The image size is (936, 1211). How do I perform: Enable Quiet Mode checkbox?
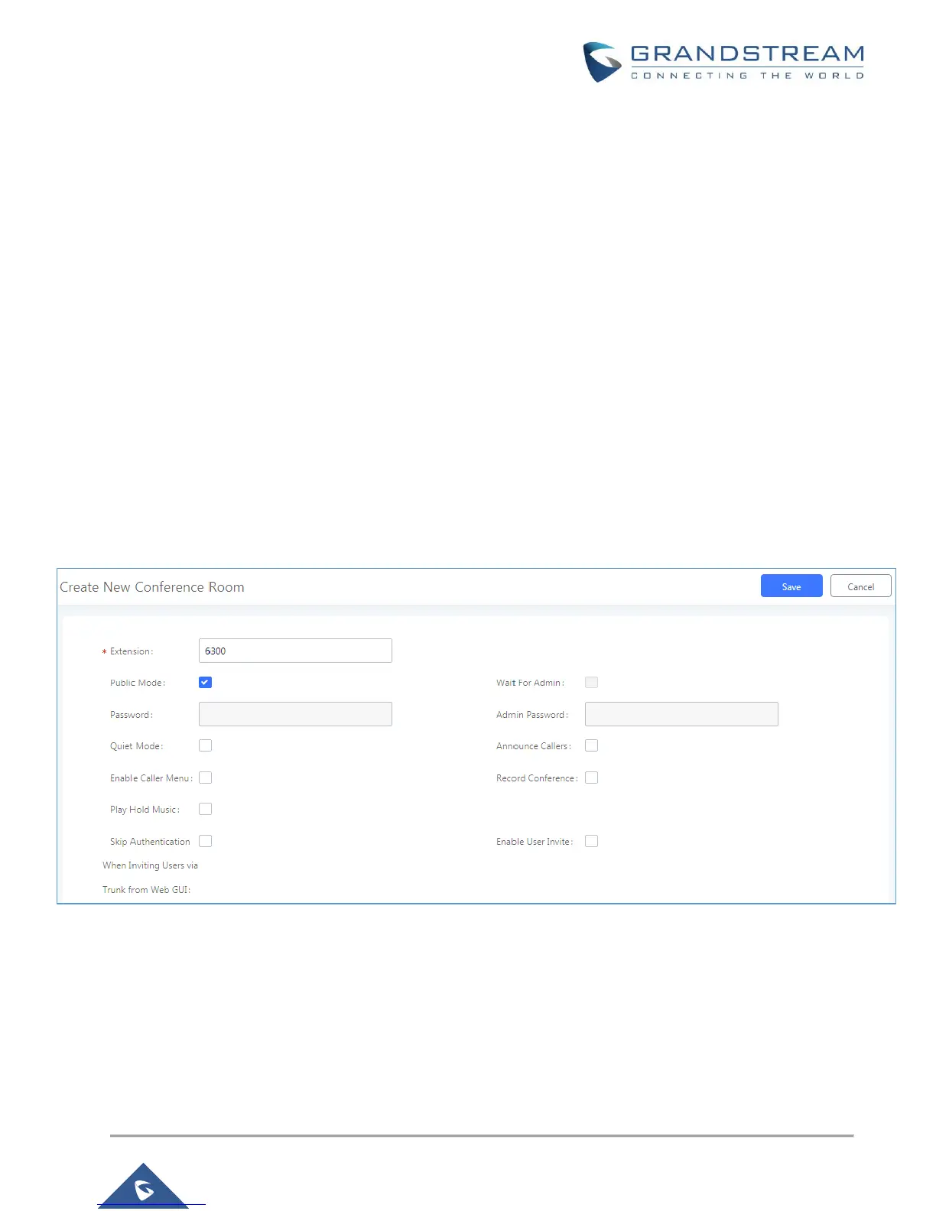click(205, 745)
